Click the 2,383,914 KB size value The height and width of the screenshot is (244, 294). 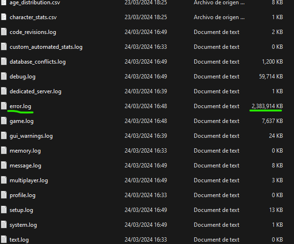tap(267, 106)
